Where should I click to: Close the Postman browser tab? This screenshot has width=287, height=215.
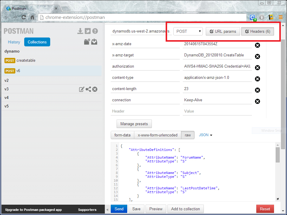click(56, 9)
